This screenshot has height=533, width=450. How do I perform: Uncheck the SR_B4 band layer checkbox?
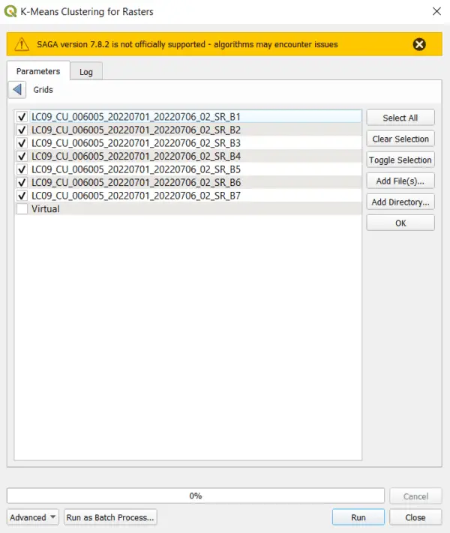tap(22, 157)
